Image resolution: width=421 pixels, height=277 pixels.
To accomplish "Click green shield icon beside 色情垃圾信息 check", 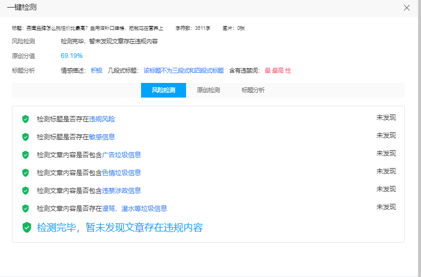I will coord(25,173).
